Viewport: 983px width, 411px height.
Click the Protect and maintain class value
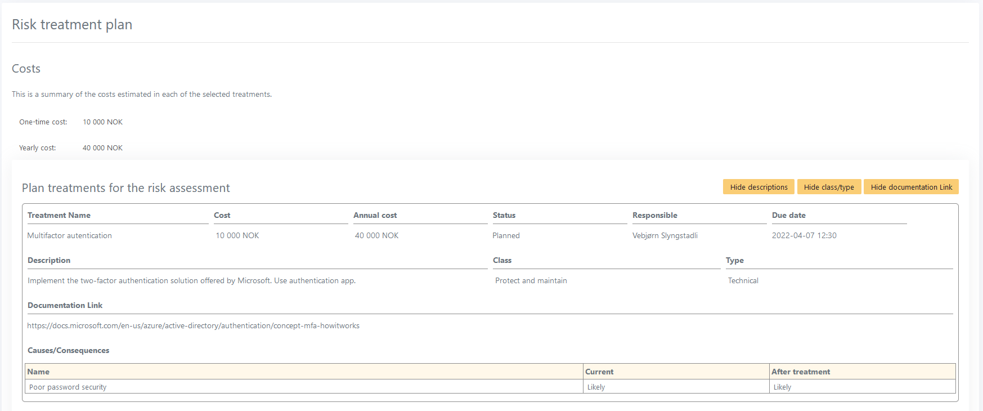click(531, 280)
